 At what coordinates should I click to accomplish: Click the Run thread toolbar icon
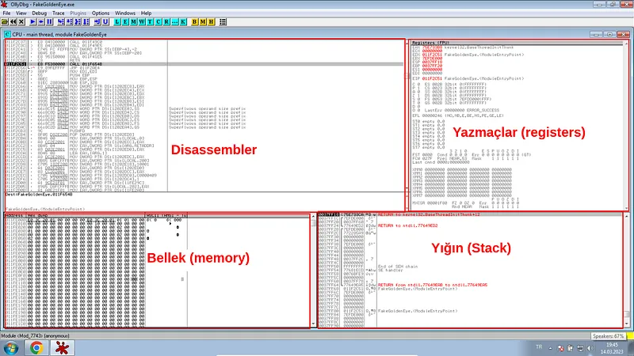point(41,22)
